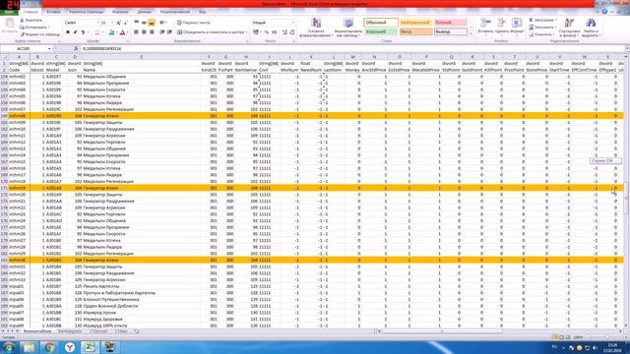Viewport: 630px width, 354px height.
Task: Align text right
Action: (152, 32)
